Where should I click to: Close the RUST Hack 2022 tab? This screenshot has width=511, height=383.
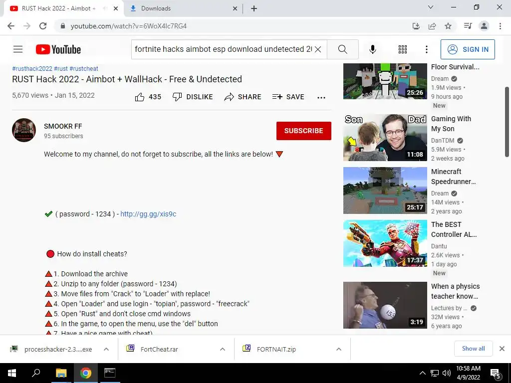pos(116,8)
